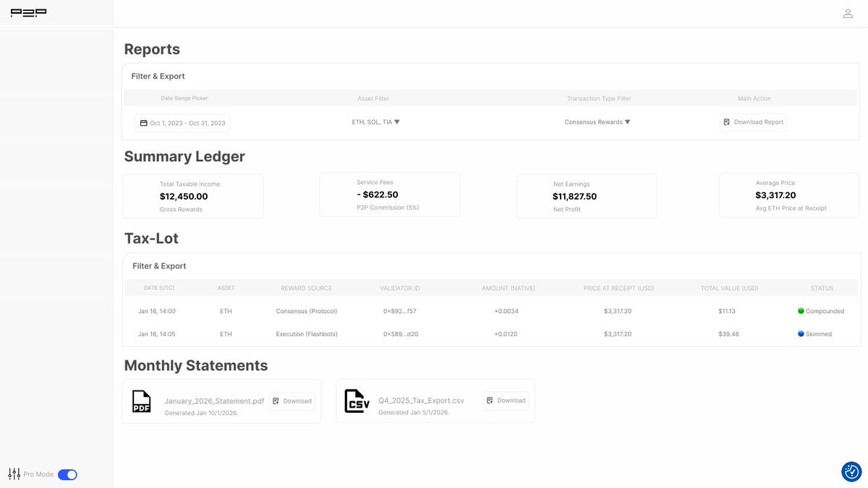Download the January_2026_Statement.pdf file
Image resolution: width=868 pixels, height=488 pixels.
pos(292,401)
